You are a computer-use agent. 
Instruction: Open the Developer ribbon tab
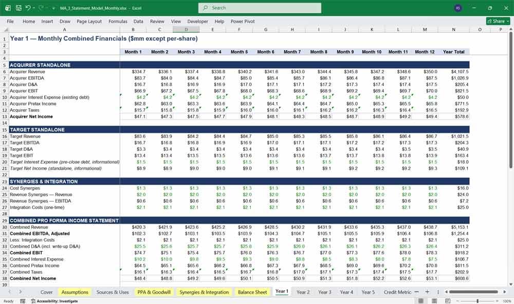(x=198, y=21)
